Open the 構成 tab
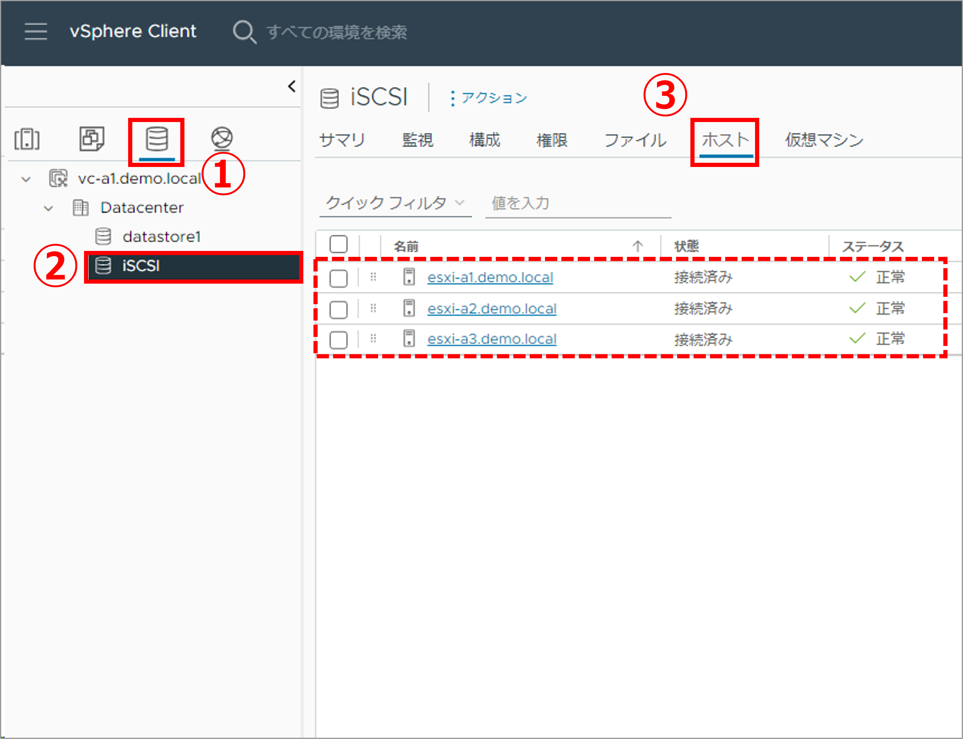963x739 pixels. coord(485,140)
